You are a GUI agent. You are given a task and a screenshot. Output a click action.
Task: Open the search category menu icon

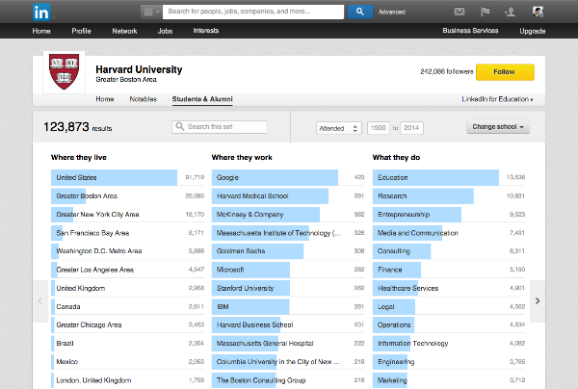[151, 12]
